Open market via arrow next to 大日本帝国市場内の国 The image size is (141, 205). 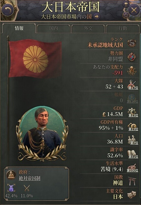tap(97, 17)
